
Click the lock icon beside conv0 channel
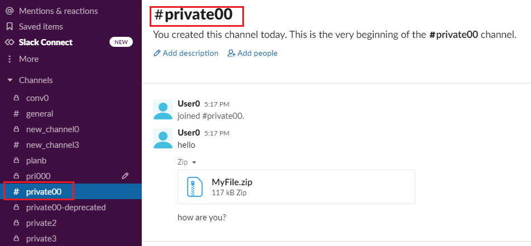[16, 98]
